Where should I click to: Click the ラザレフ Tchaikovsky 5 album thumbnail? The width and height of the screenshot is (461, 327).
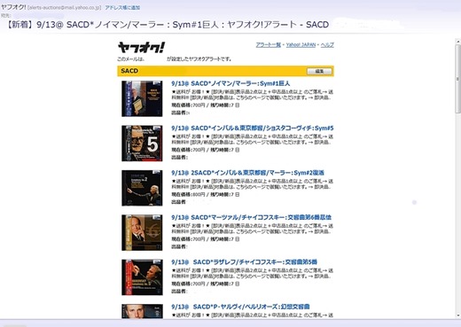click(142, 277)
